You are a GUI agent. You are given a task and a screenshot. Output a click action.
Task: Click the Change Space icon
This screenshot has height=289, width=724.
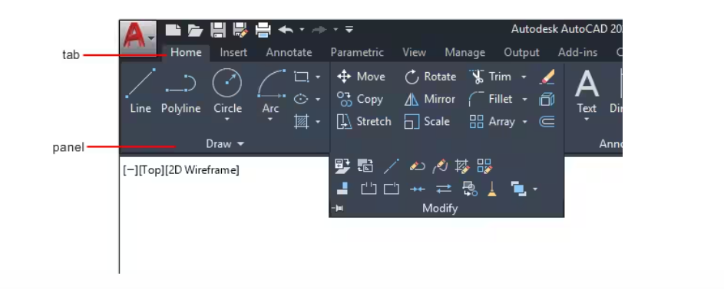(365, 166)
